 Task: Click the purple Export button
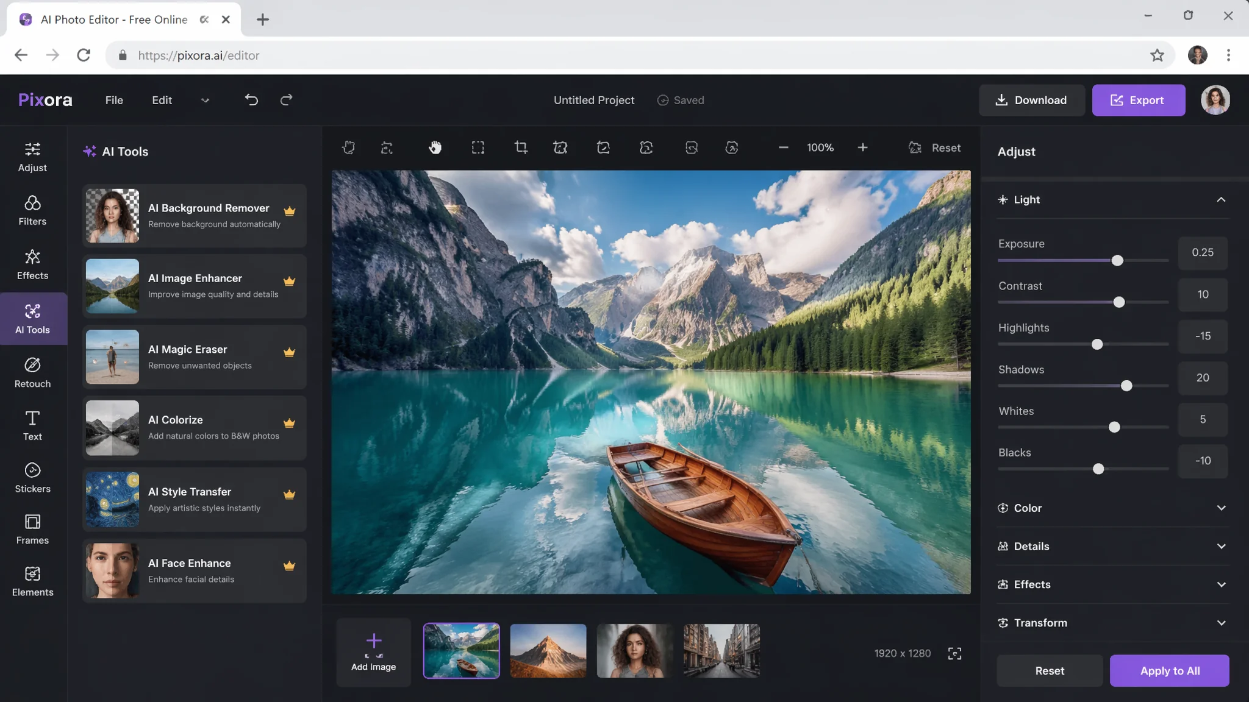pyautogui.click(x=1138, y=100)
